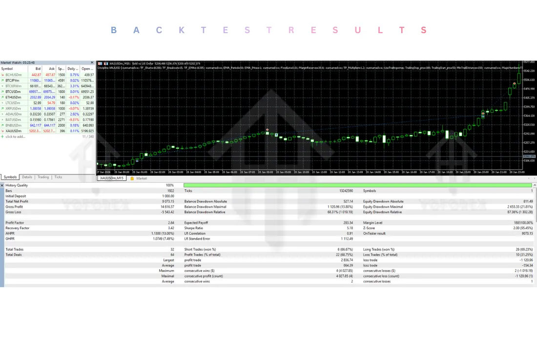
Task: Click the first trade marker on the chart
Action: click(x=137, y=160)
